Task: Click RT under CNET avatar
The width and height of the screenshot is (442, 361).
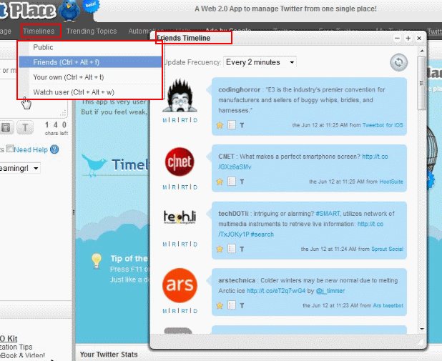Action: pyautogui.click(x=185, y=187)
